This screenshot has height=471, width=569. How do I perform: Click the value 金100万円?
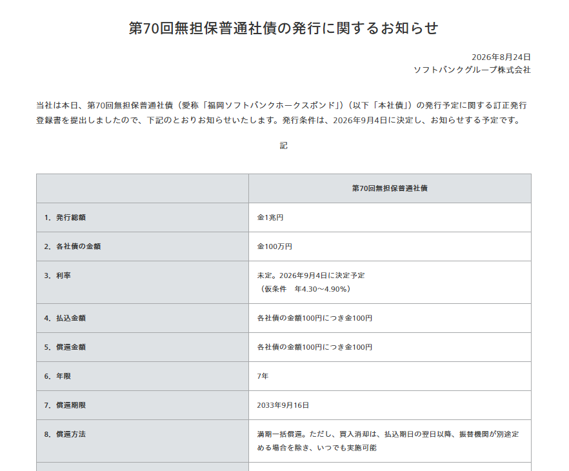click(x=275, y=246)
